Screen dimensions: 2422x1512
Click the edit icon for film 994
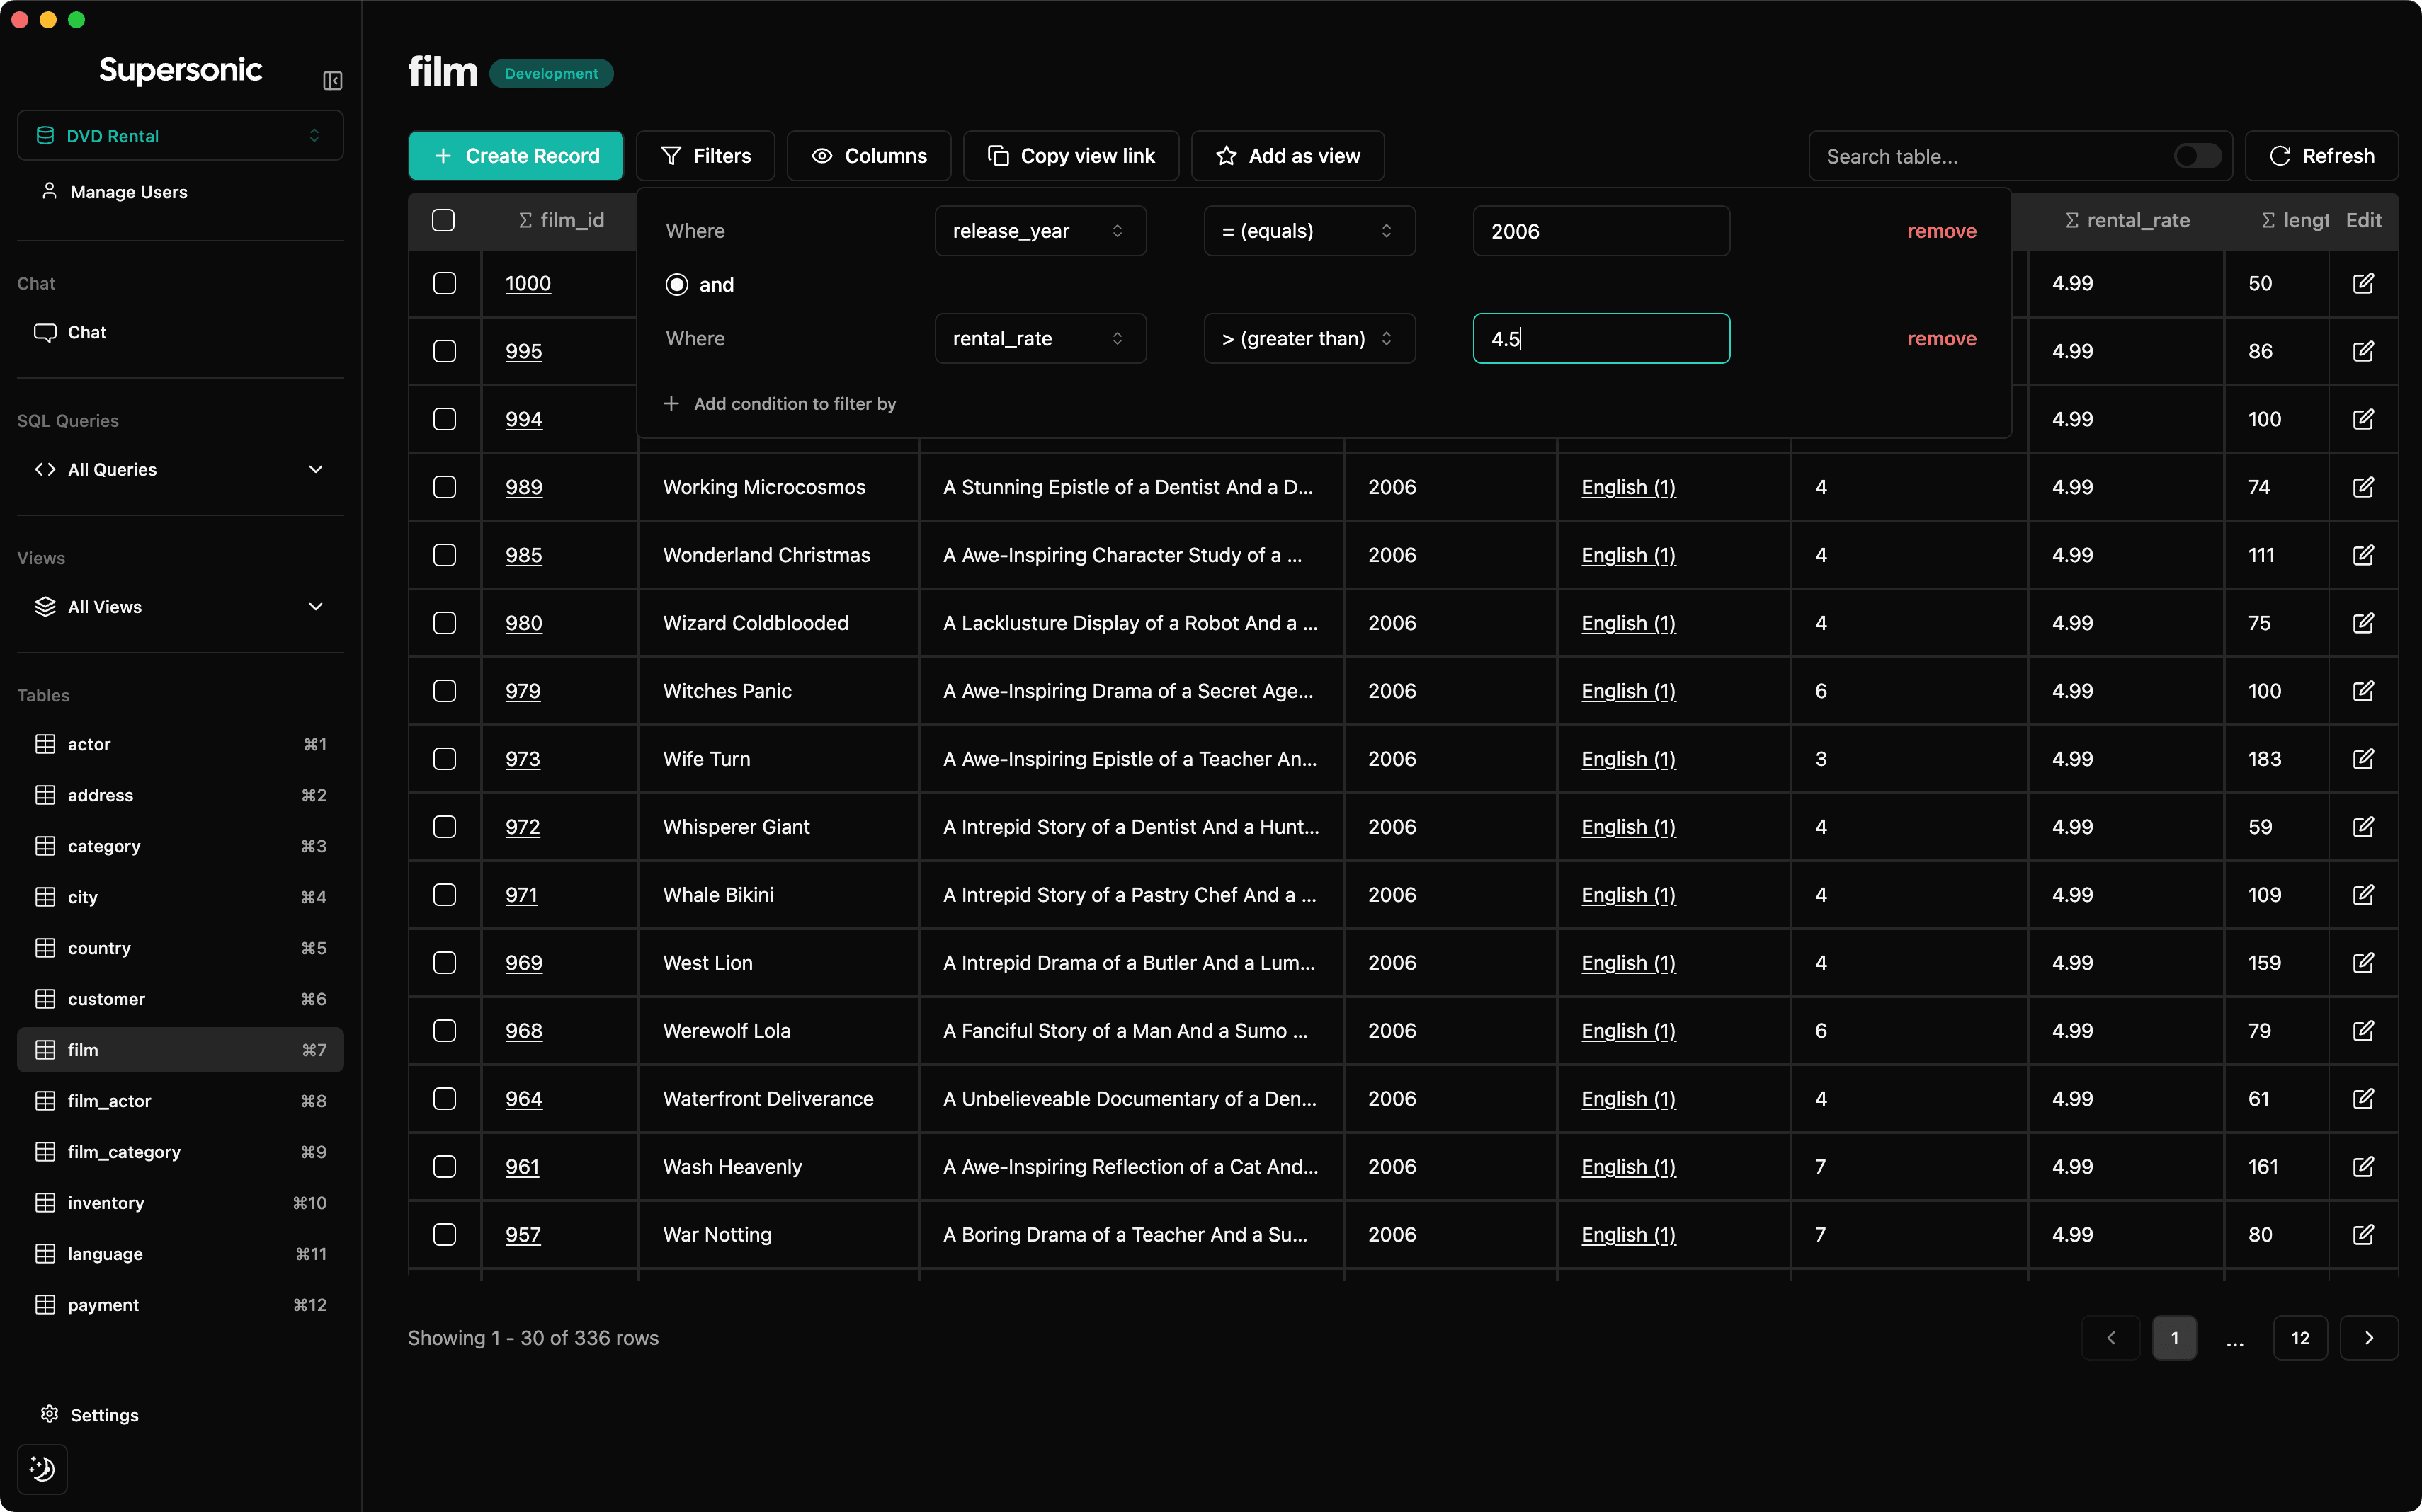(x=2363, y=419)
